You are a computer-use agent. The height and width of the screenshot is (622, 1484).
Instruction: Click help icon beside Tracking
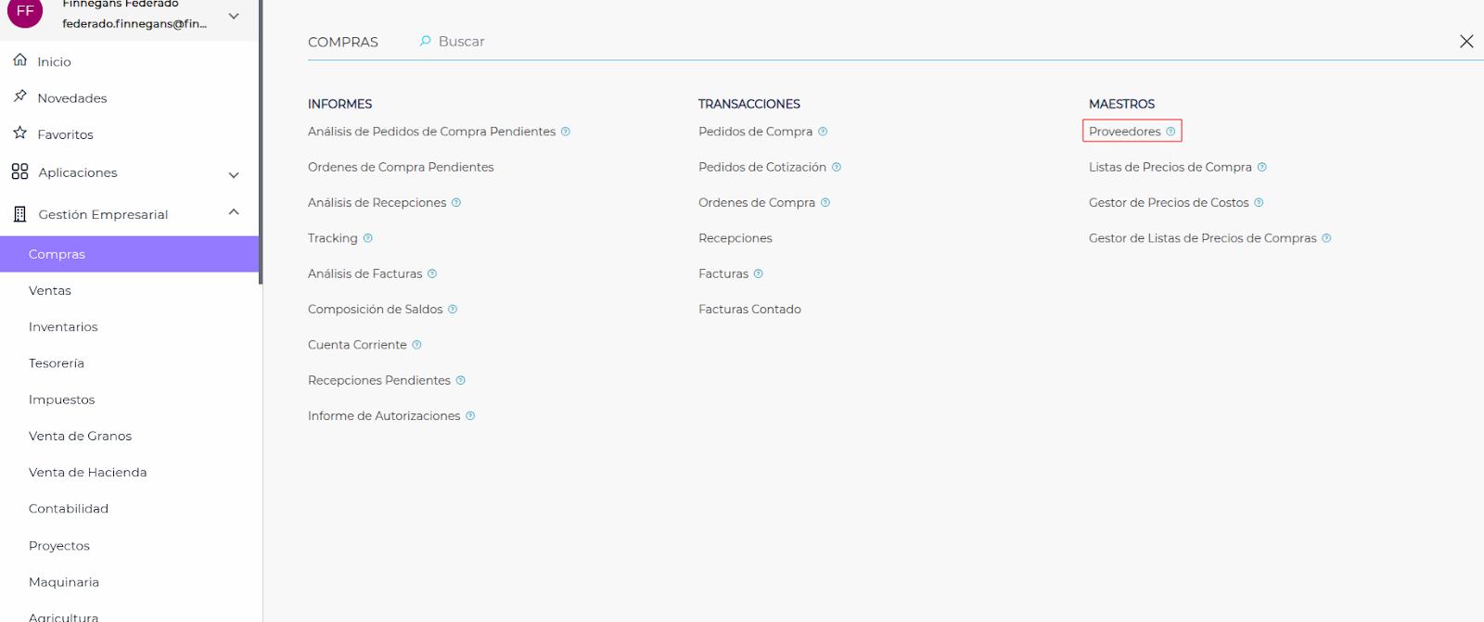(368, 238)
